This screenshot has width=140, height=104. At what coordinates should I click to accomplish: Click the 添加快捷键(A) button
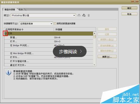(107, 46)
